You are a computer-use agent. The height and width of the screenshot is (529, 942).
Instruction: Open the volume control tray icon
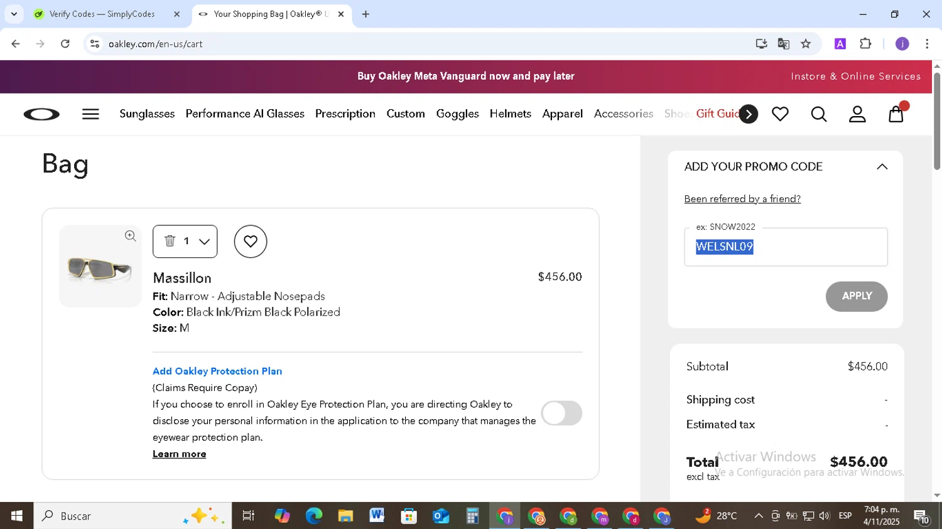point(825,516)
